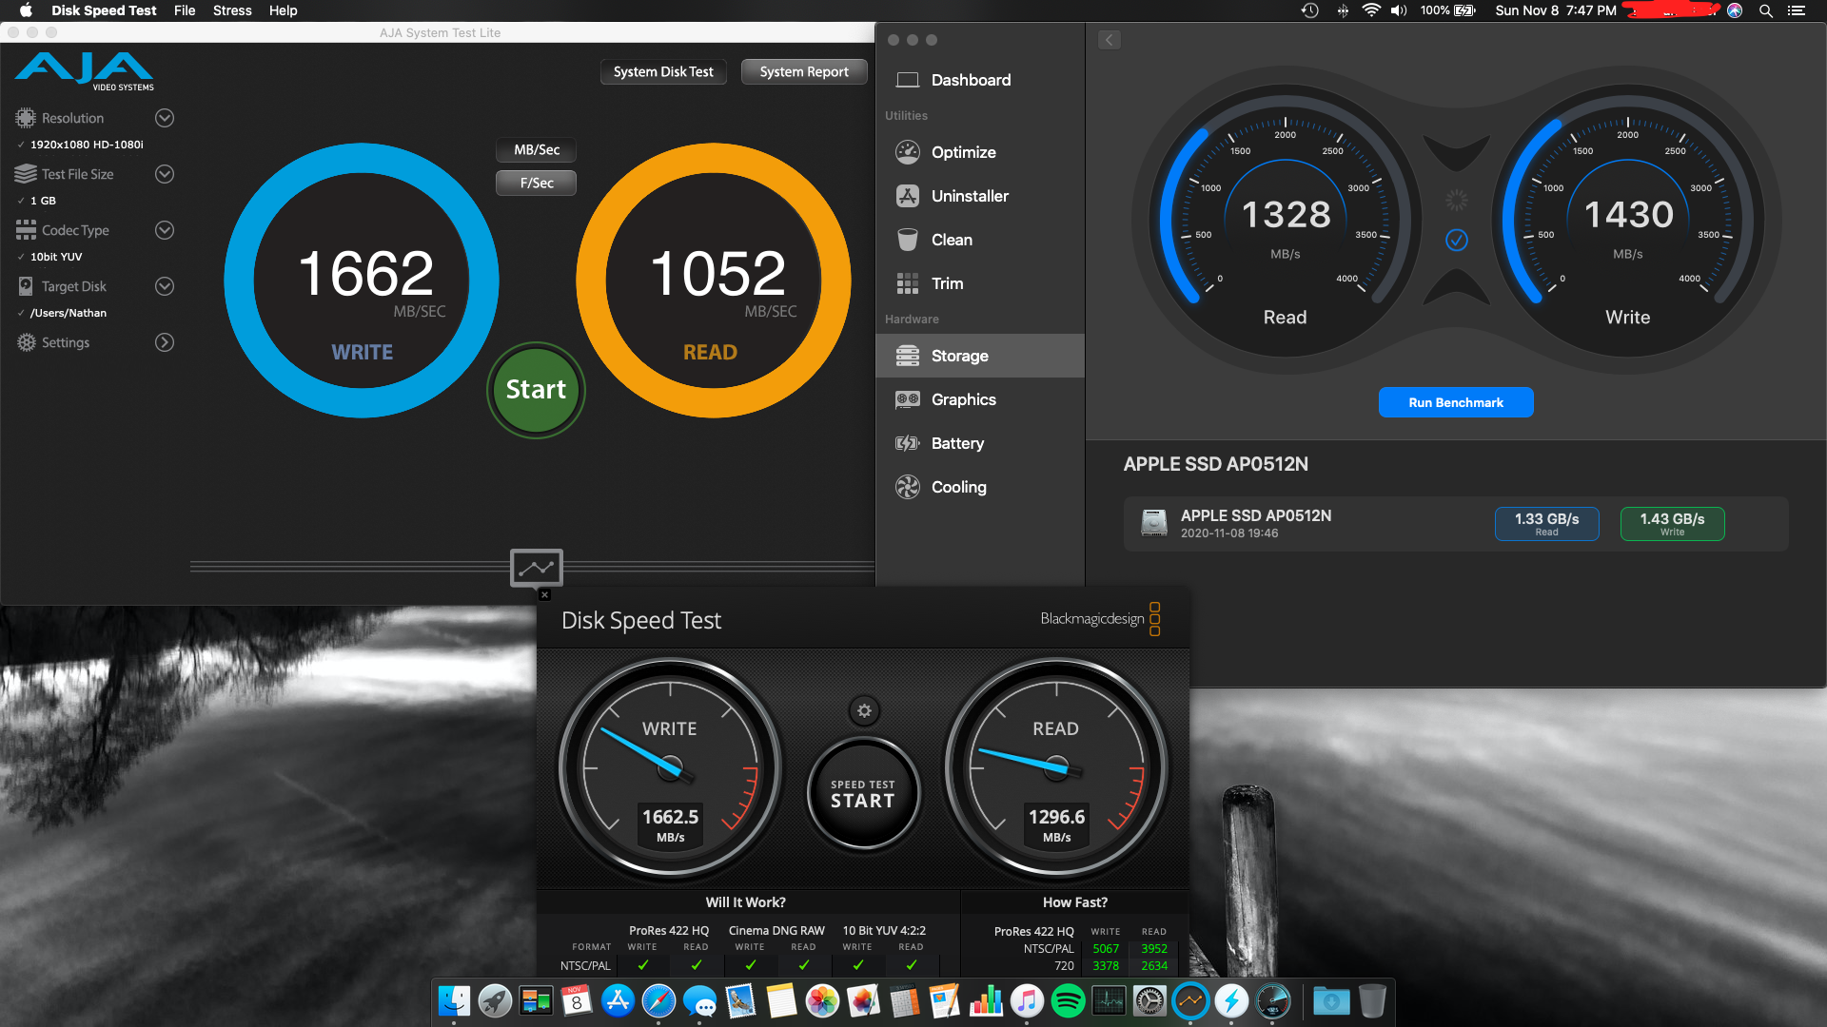1827x1027 pixels.
Task: Open the Disk Speed Test app menu
Action: [x=104, y=10]
